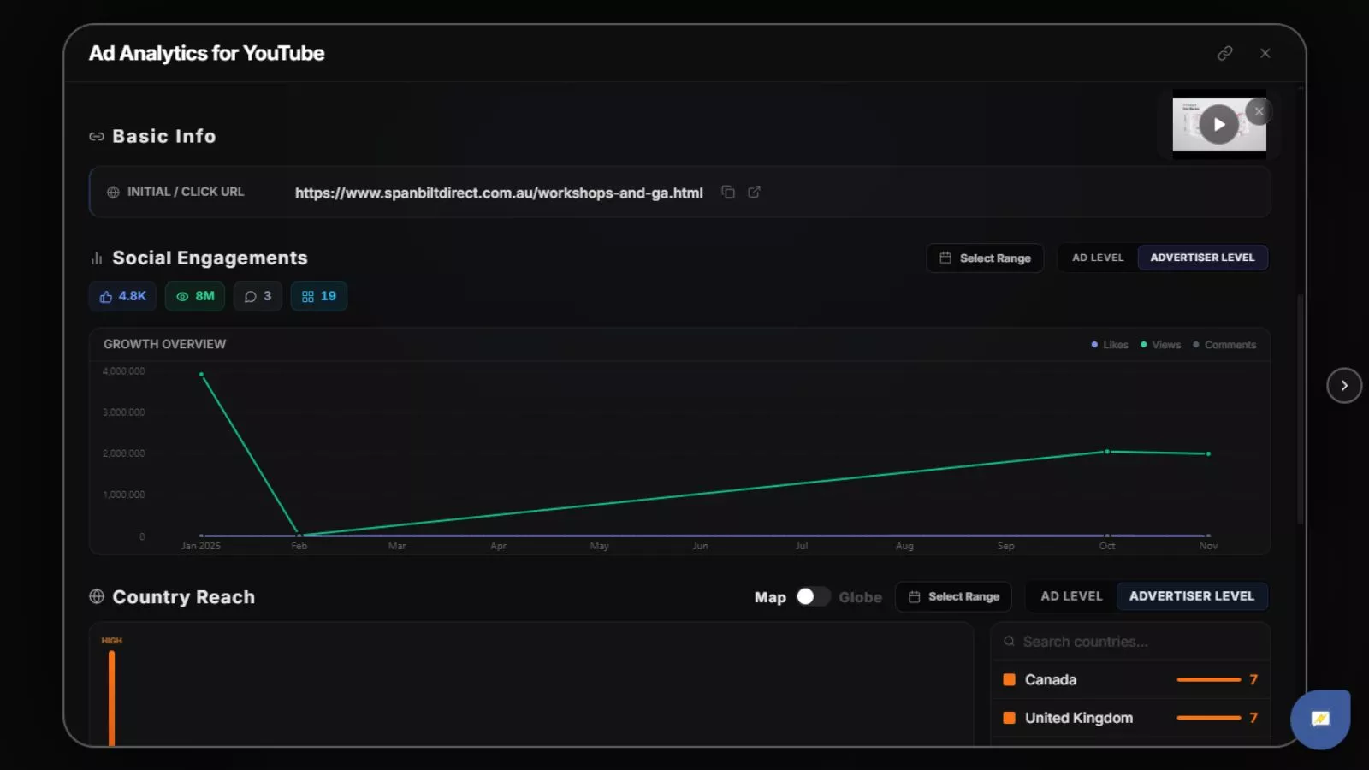The image size is (1369, 770).
Task: Switch Social Engagements to AD LEVEL
Action: [x=1098, y=258]
